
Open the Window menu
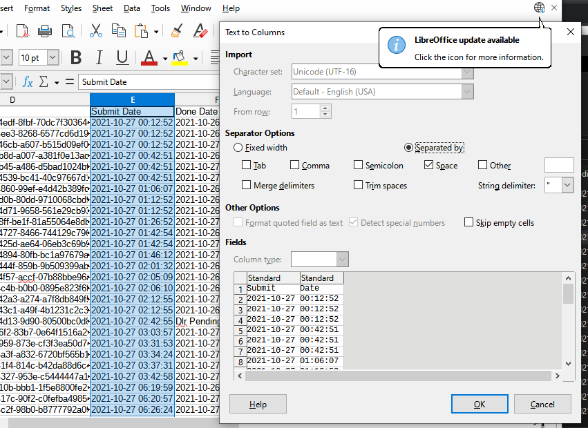(x=196, y=8)
